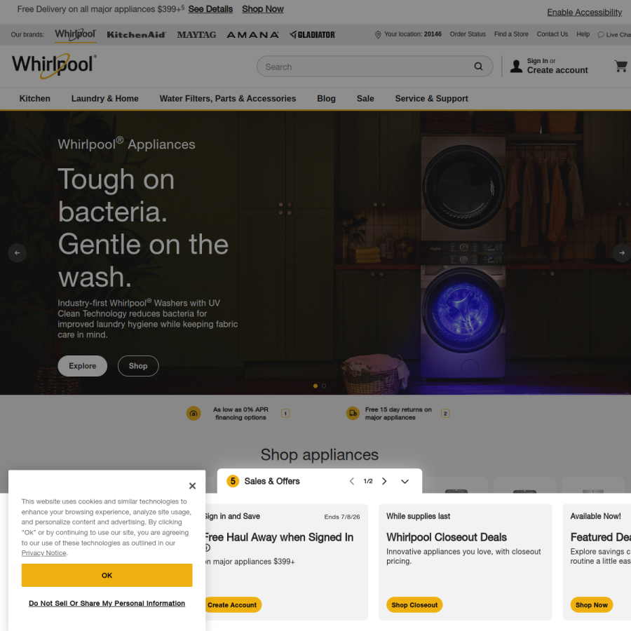
Task: Select the Gladiator brand logo
Action: click(313, 34)
